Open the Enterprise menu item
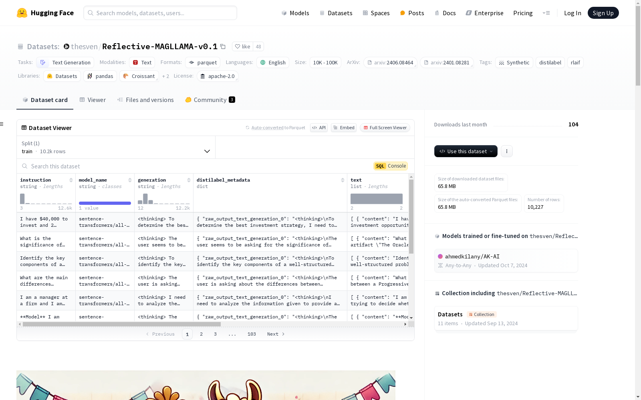This screenshot has width=641, height=400. (485, 13)
